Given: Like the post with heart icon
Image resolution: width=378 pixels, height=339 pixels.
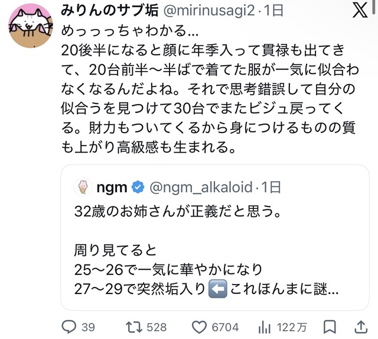Looking at the screenshot, I should (199, 327).
